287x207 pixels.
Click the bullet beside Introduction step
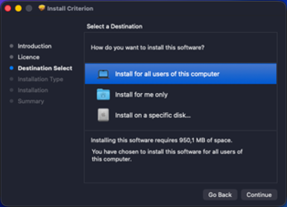tap(11, 46)
